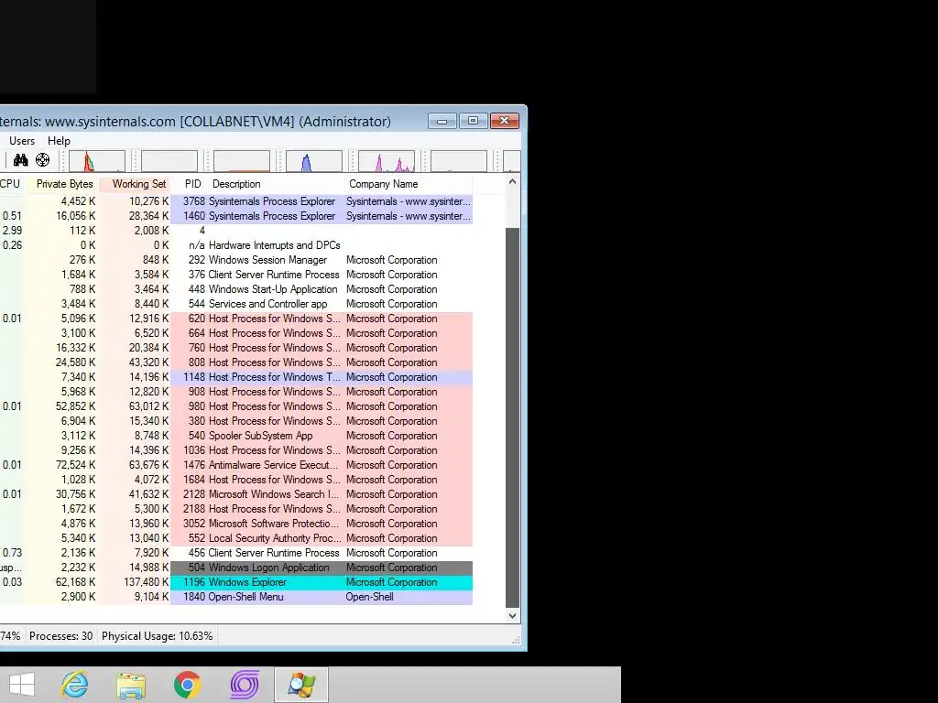Open the blue spike mini graph in toolbar
The width and height of the screenshot is (938, 703).
tap(314, 161)
